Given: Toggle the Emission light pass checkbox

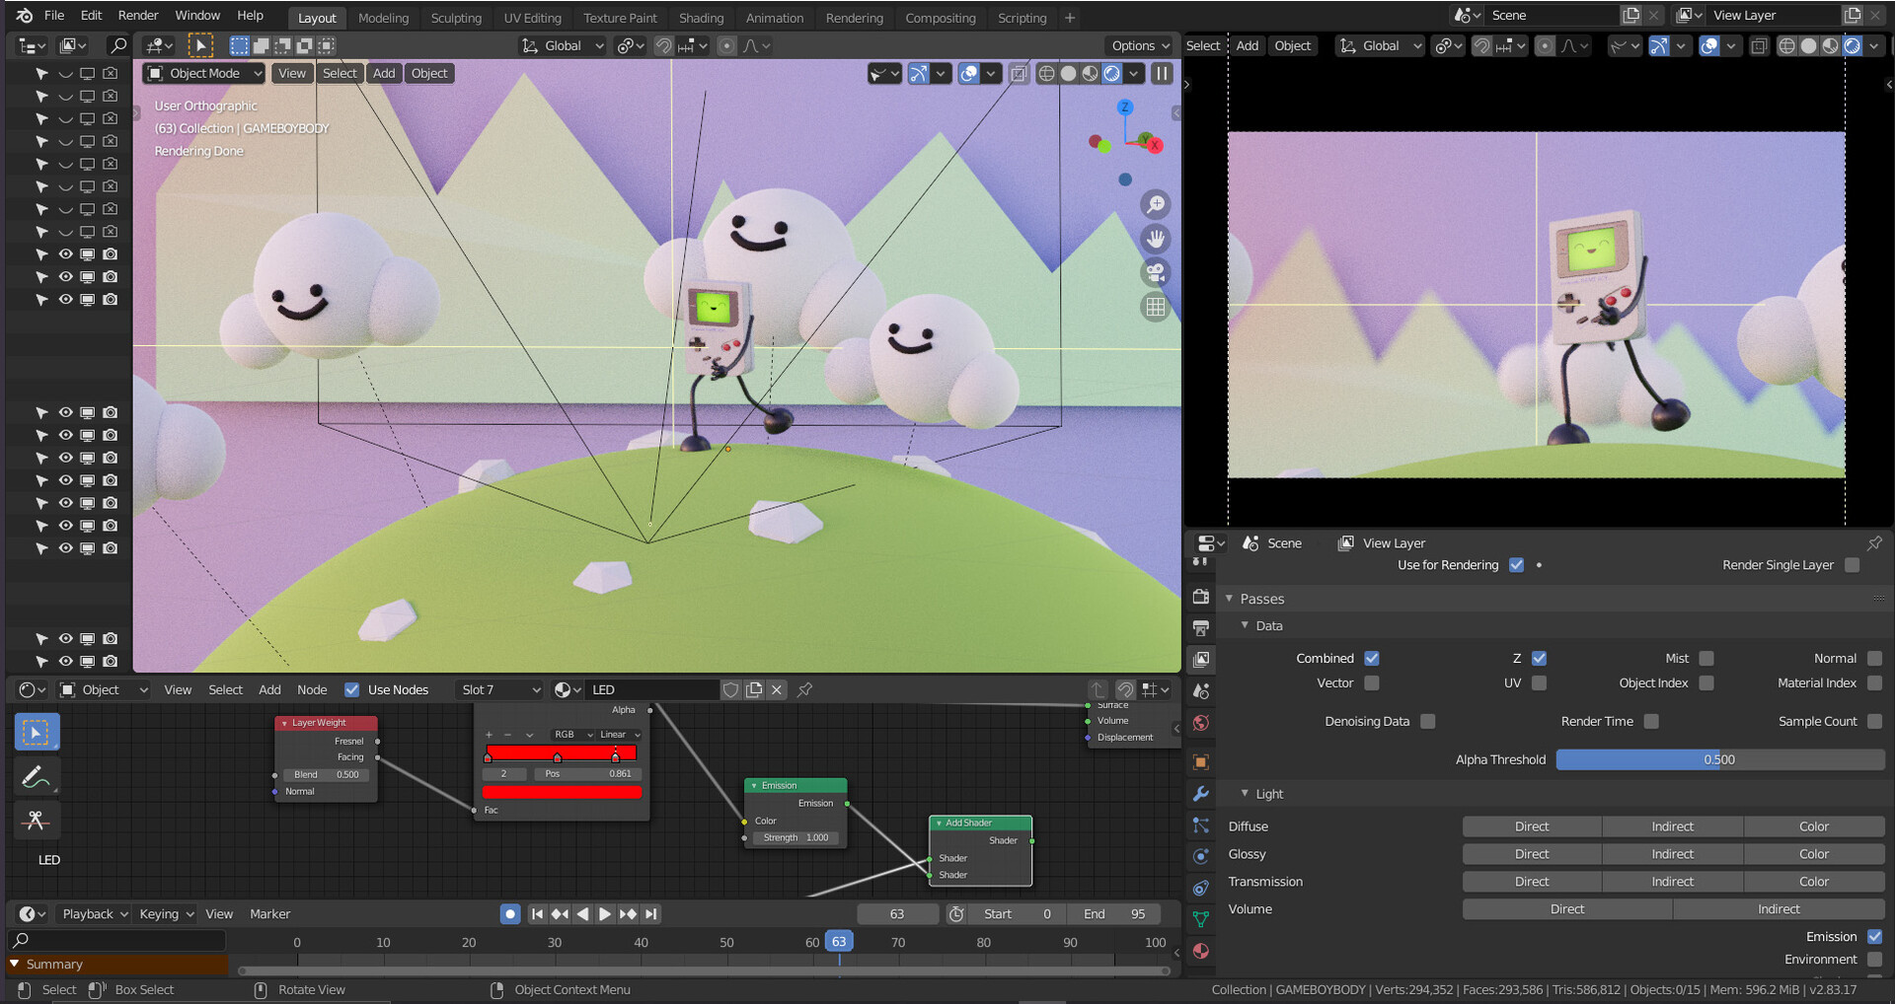Looking at the screenshot, I should (x=1874, y=936).
